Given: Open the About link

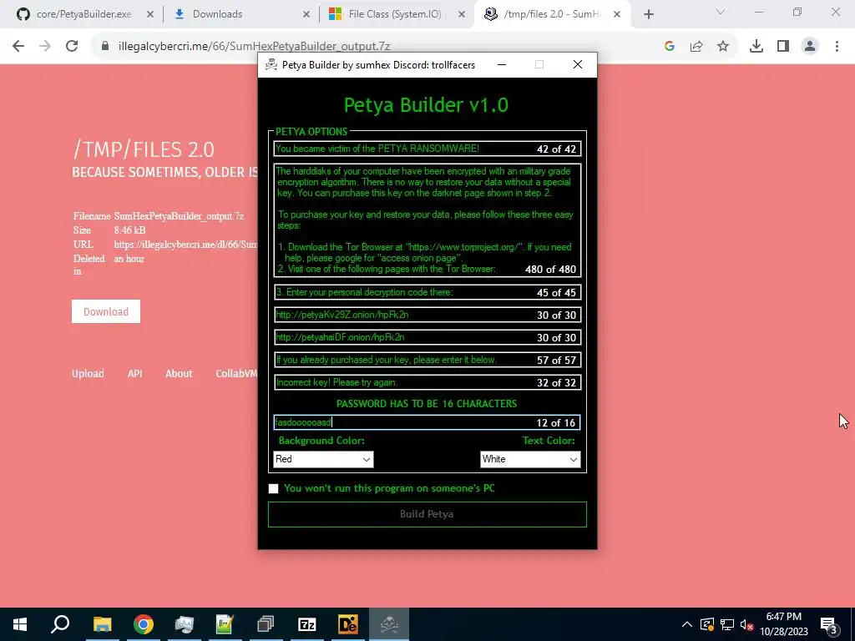Looking at the screenshot, I should click(179, 373).
